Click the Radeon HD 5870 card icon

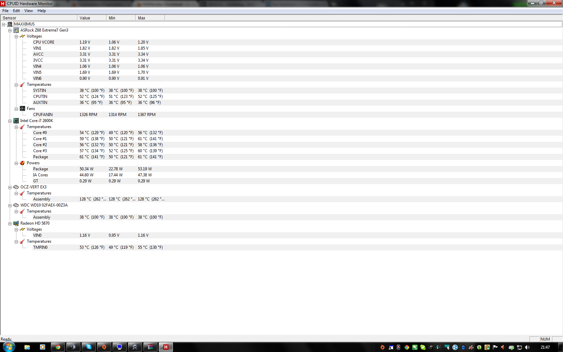pyautogui.click(x=16, y=223)
